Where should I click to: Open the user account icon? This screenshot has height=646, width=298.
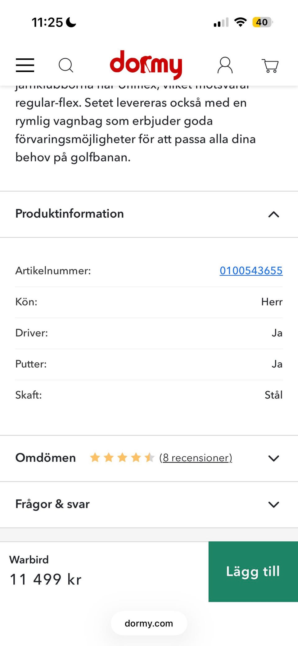[x=225, y=65]
